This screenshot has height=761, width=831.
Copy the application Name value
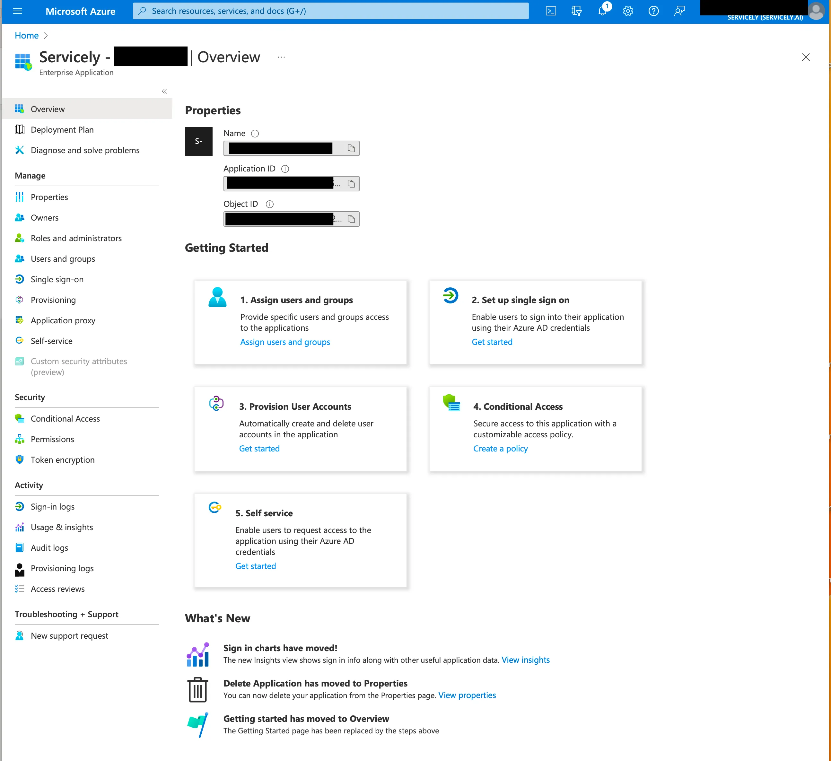tap(351, 148)
